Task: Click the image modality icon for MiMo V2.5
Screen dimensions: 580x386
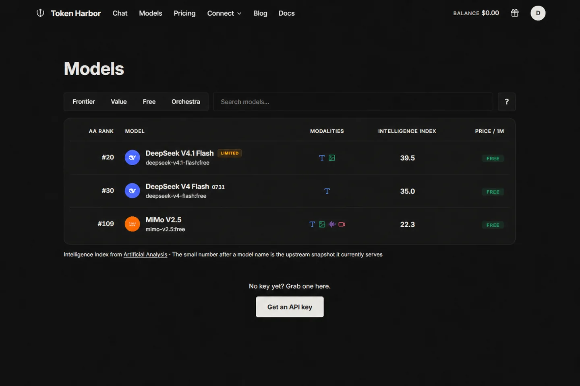Action: 322,224
